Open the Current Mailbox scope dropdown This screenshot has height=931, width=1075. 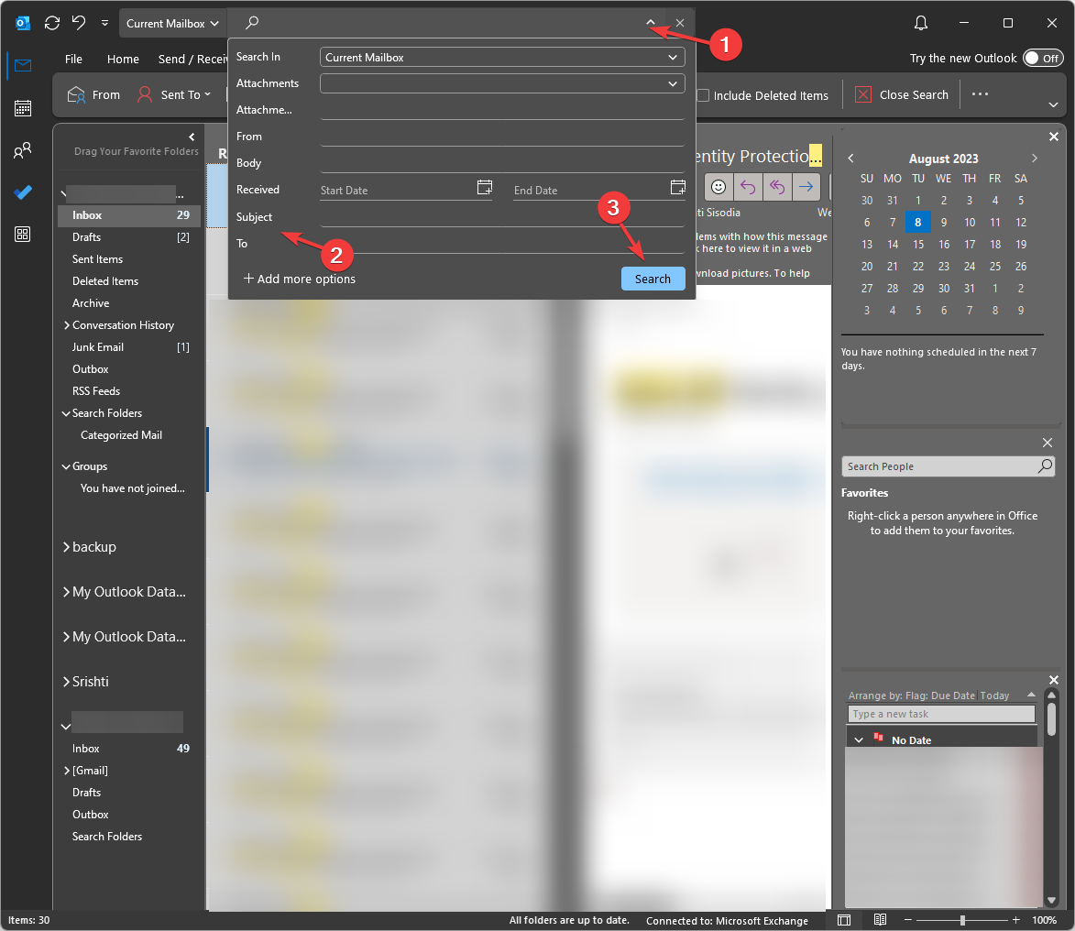point(172,23)
